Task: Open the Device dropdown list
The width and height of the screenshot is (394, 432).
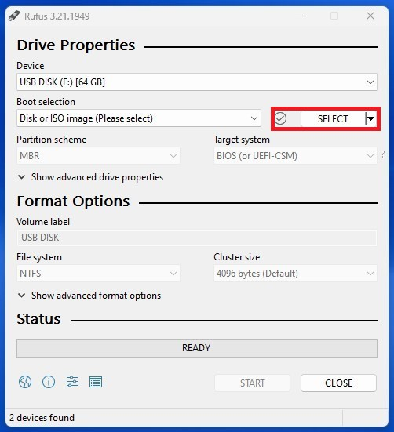Action: coord(197,82)
